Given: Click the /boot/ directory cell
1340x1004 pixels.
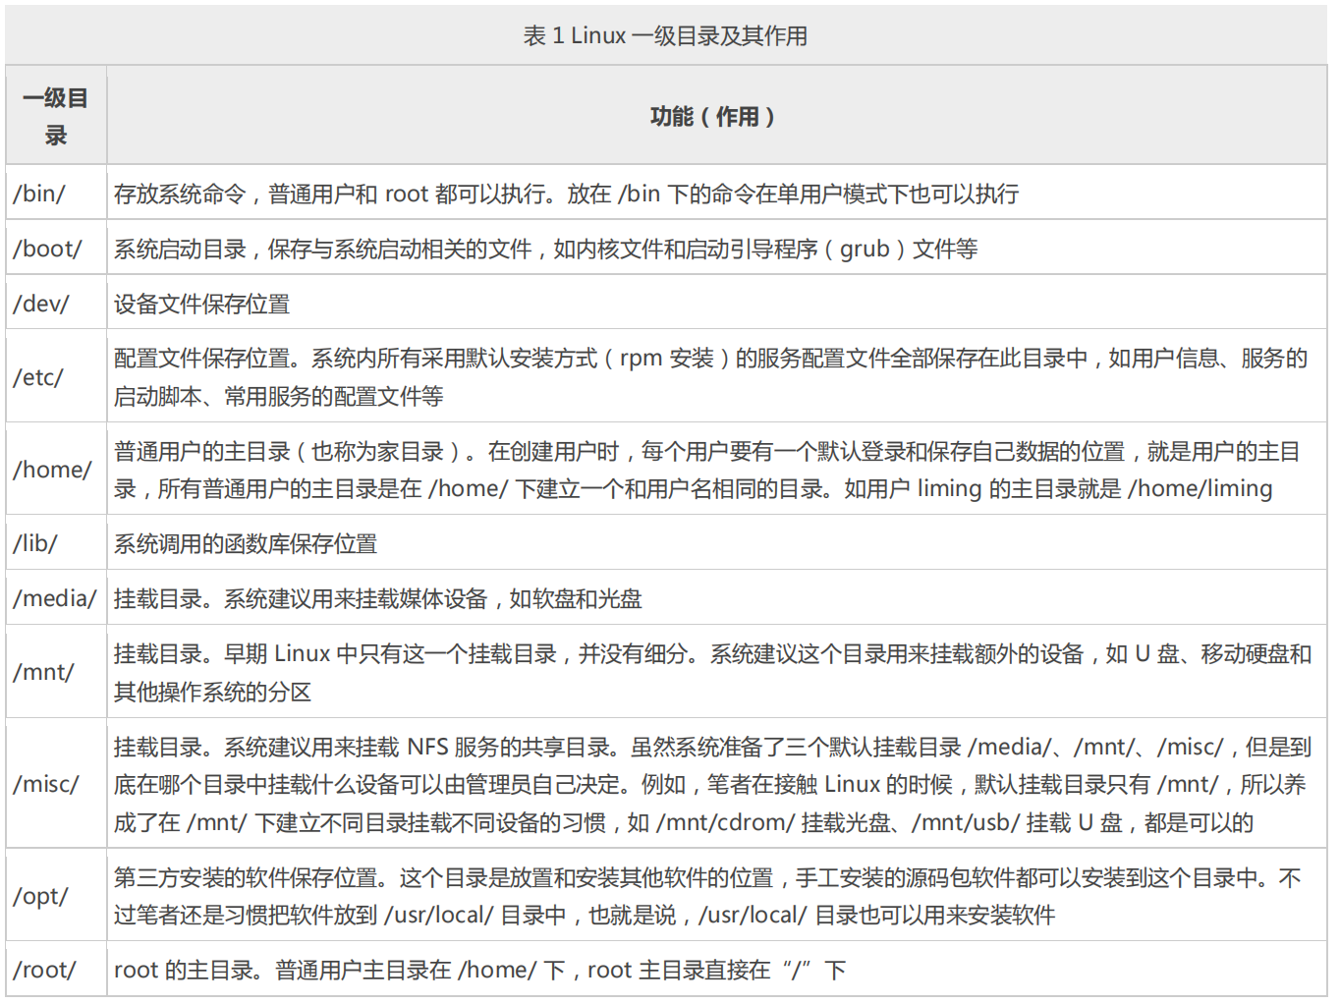Looking at the screenshot, I should 56,248.
